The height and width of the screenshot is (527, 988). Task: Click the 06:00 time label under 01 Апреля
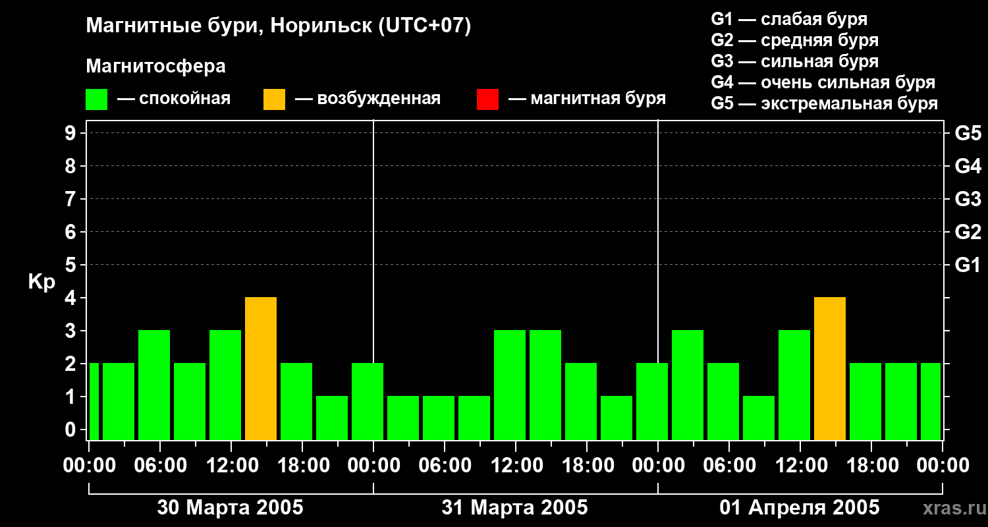(728, 466)
